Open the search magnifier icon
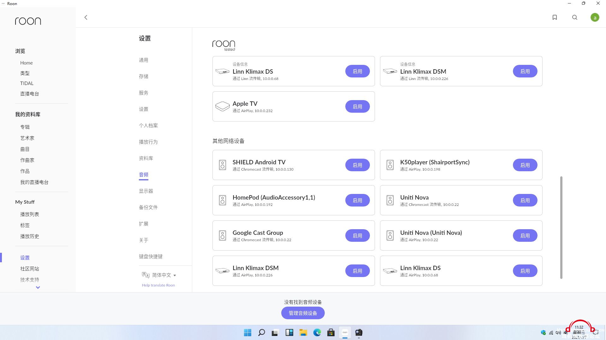Image resolution: width=606 pixels, height=340 pixels. tap(575, 17)
